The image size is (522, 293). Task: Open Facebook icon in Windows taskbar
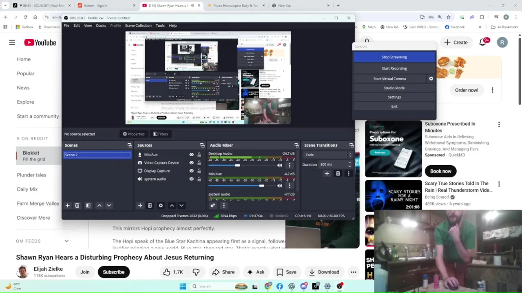pyautogui.click(x=279, y=286)
